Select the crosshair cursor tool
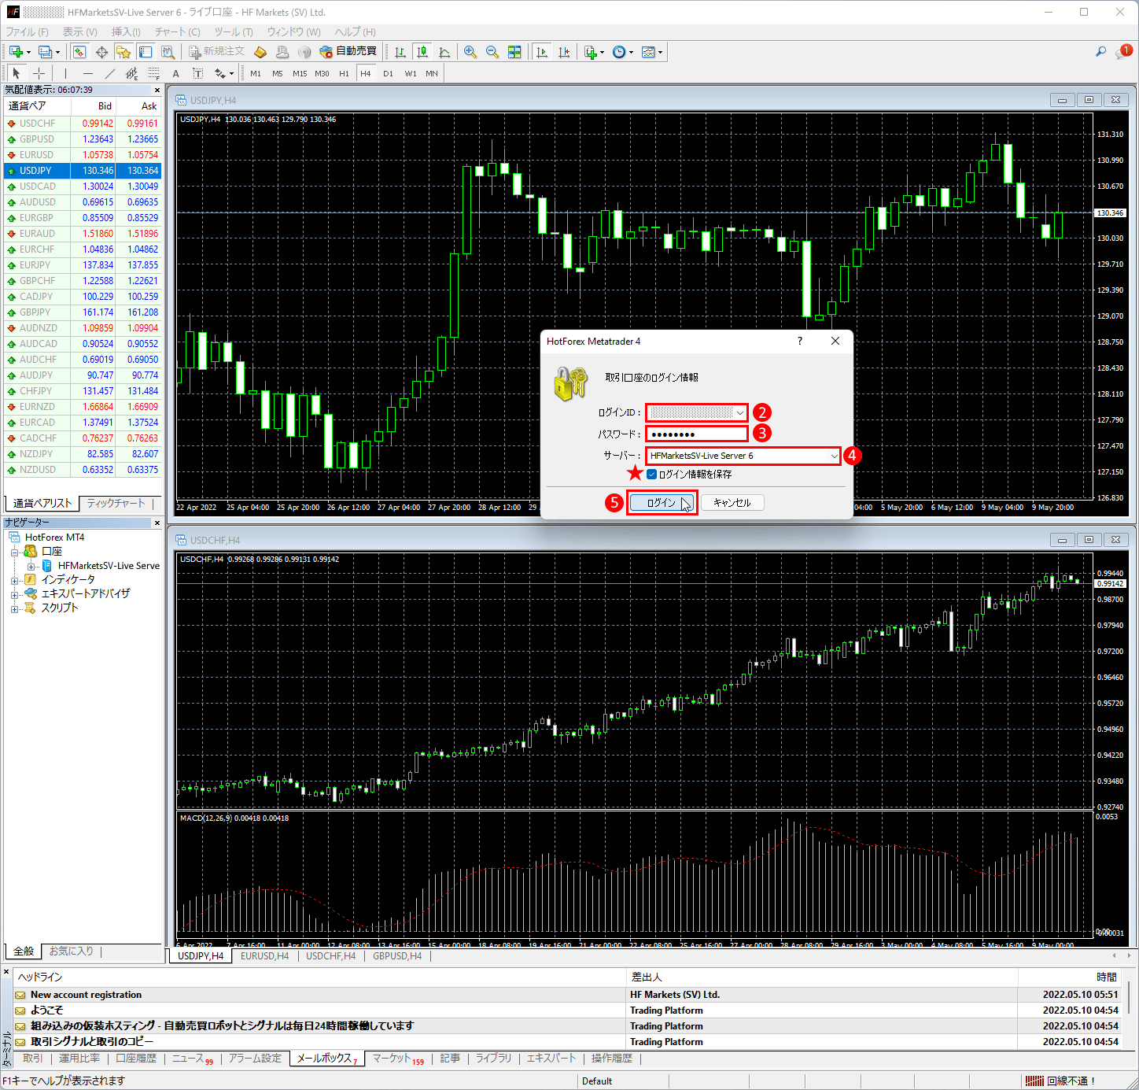 point(39,73)
